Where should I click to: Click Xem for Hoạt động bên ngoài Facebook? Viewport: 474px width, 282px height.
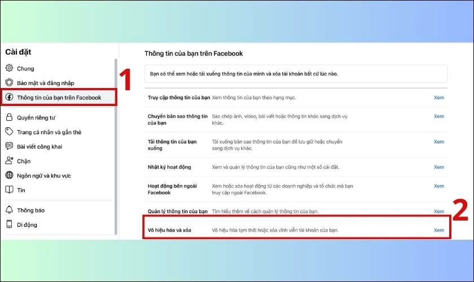point(439,186)
